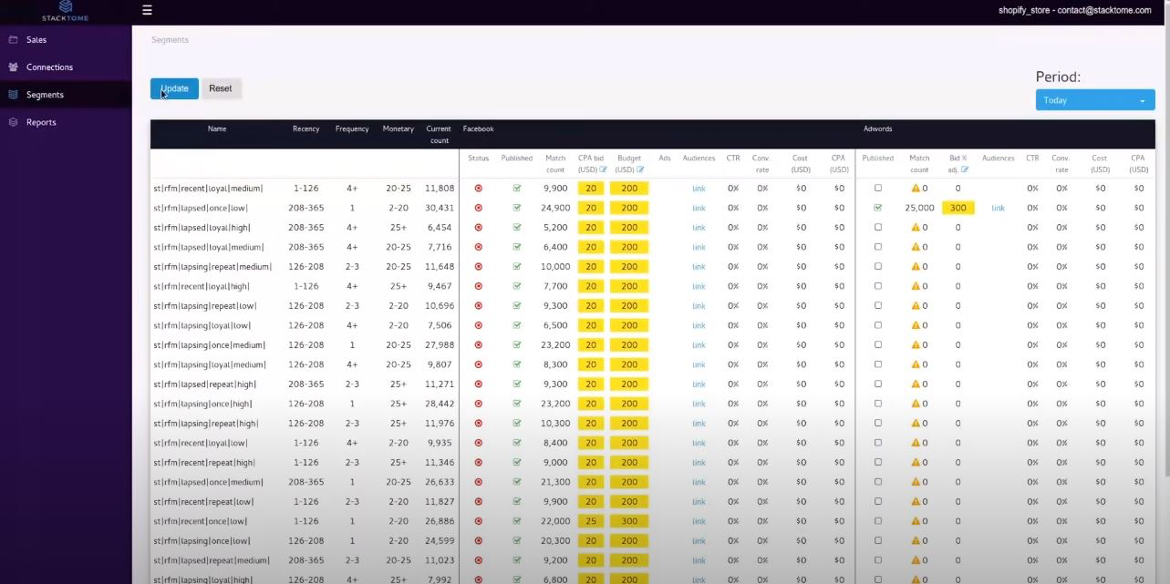
Task: Toggle Facebook Published for st|rfm|recent|loyal|medium|
Action: tap(517, 189)
